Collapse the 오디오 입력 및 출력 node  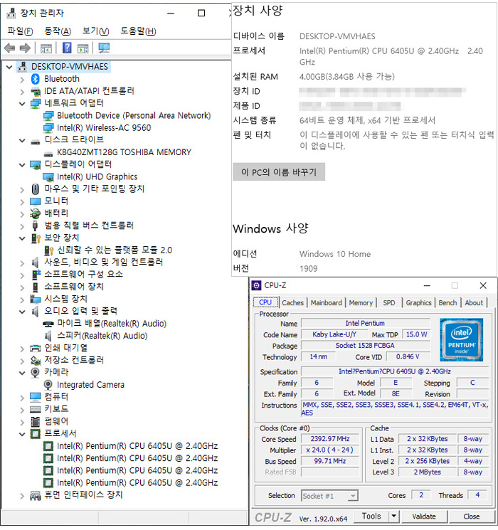coord(22,312)
